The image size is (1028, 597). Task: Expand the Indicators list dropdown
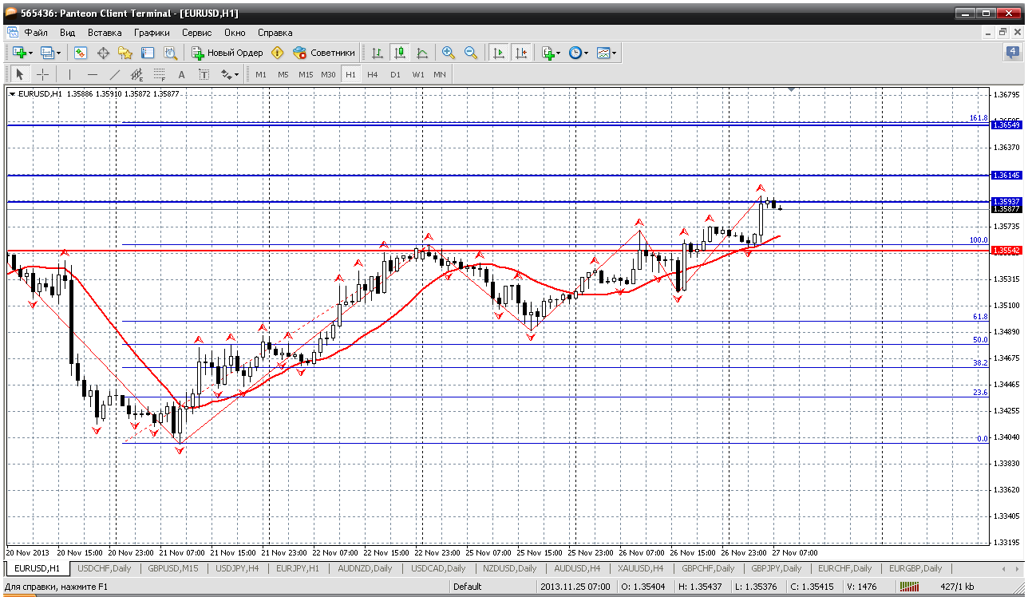(558, 53)
